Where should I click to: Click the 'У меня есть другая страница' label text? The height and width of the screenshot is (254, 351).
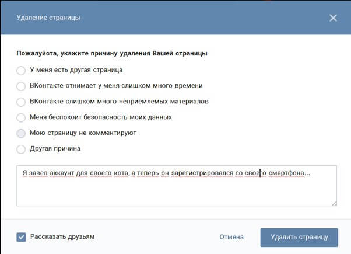pos(76,70)
